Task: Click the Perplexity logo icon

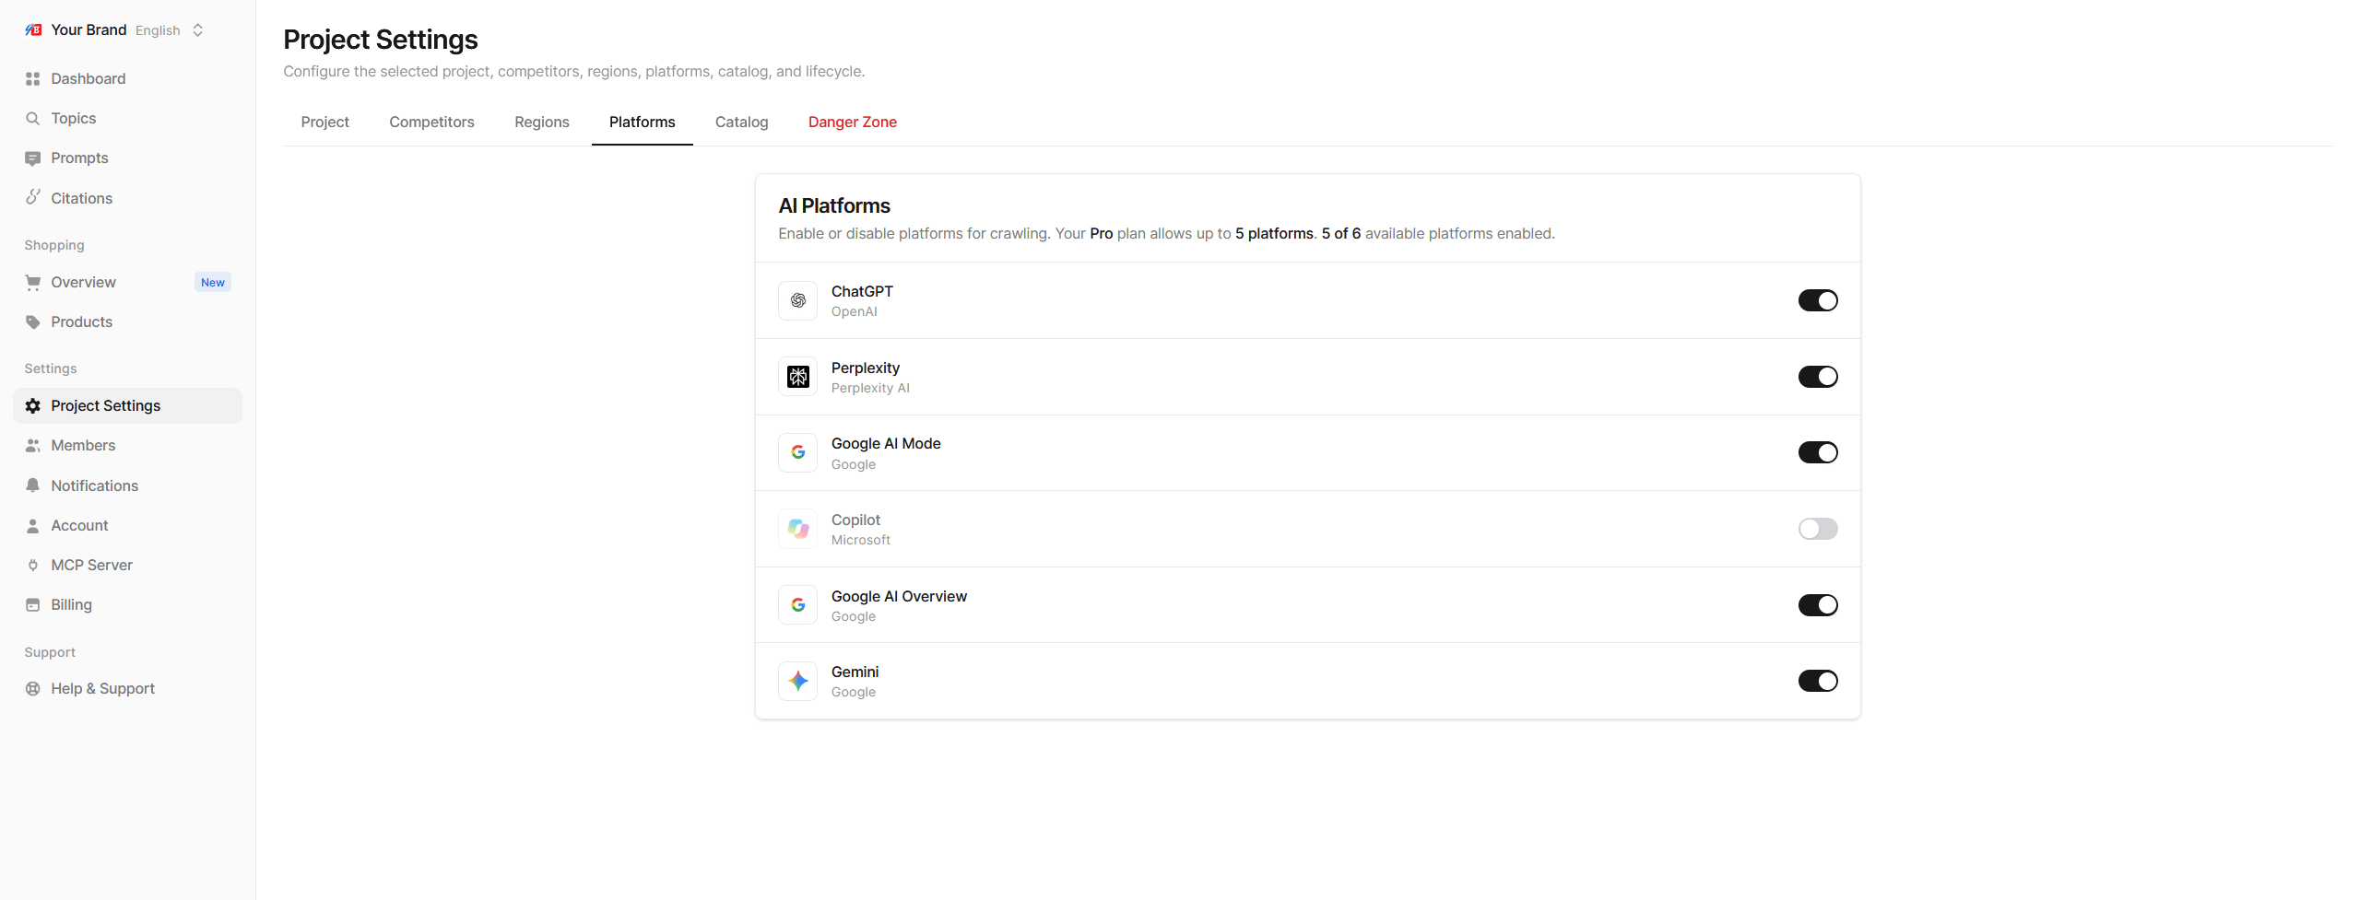Action: [x=798, y=377]
